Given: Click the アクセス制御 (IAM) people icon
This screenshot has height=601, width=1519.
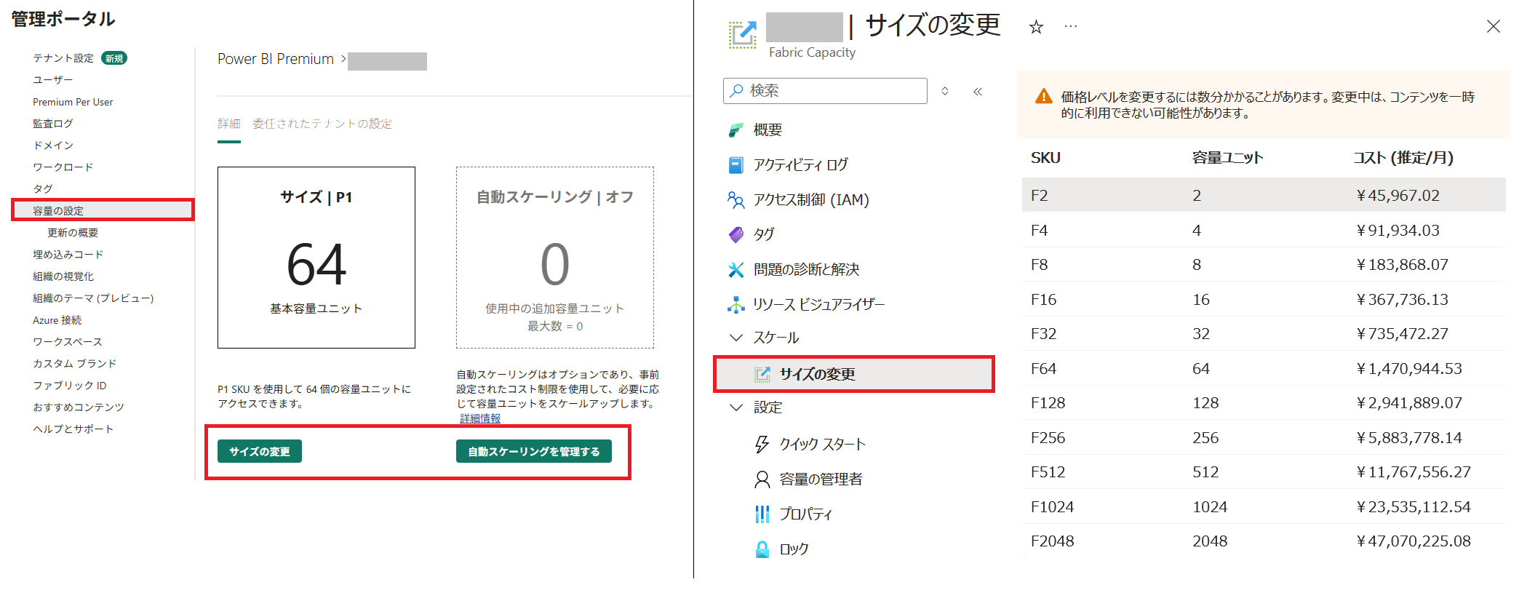Looking at the screenshot, I should tap(735, 199).
